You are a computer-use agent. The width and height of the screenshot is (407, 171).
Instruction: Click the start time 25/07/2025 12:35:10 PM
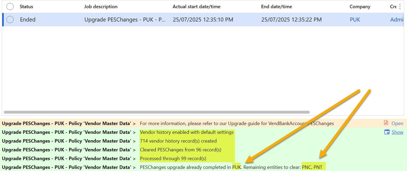coord(203,20)
